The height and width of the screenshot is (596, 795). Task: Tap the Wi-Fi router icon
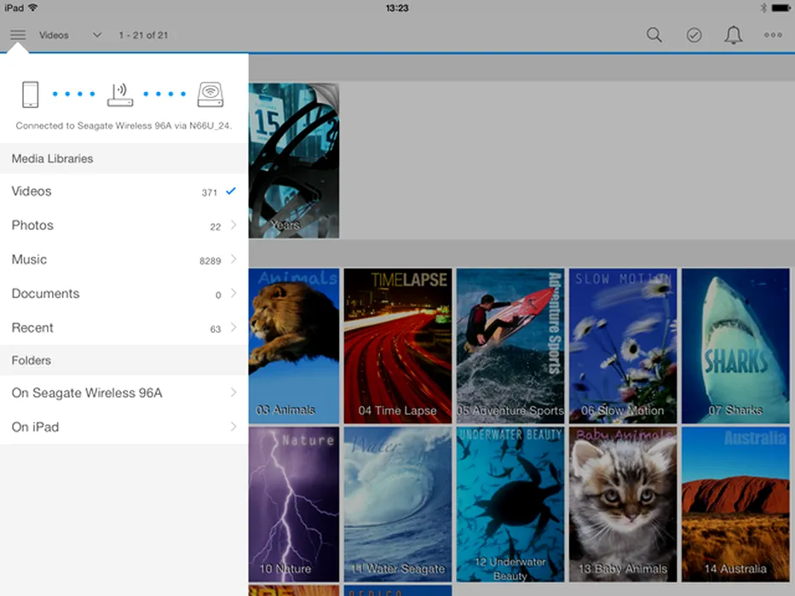point(120,94)
